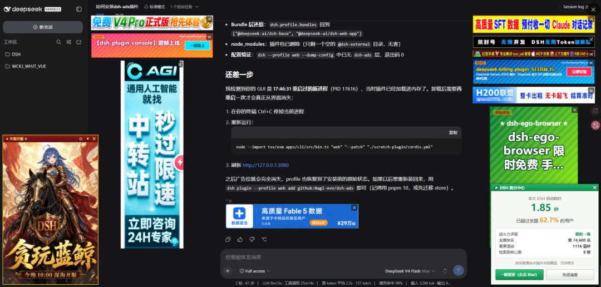Click 立即安装 in billing plugin ad
601x287 pixels.
tap(579, 72)
